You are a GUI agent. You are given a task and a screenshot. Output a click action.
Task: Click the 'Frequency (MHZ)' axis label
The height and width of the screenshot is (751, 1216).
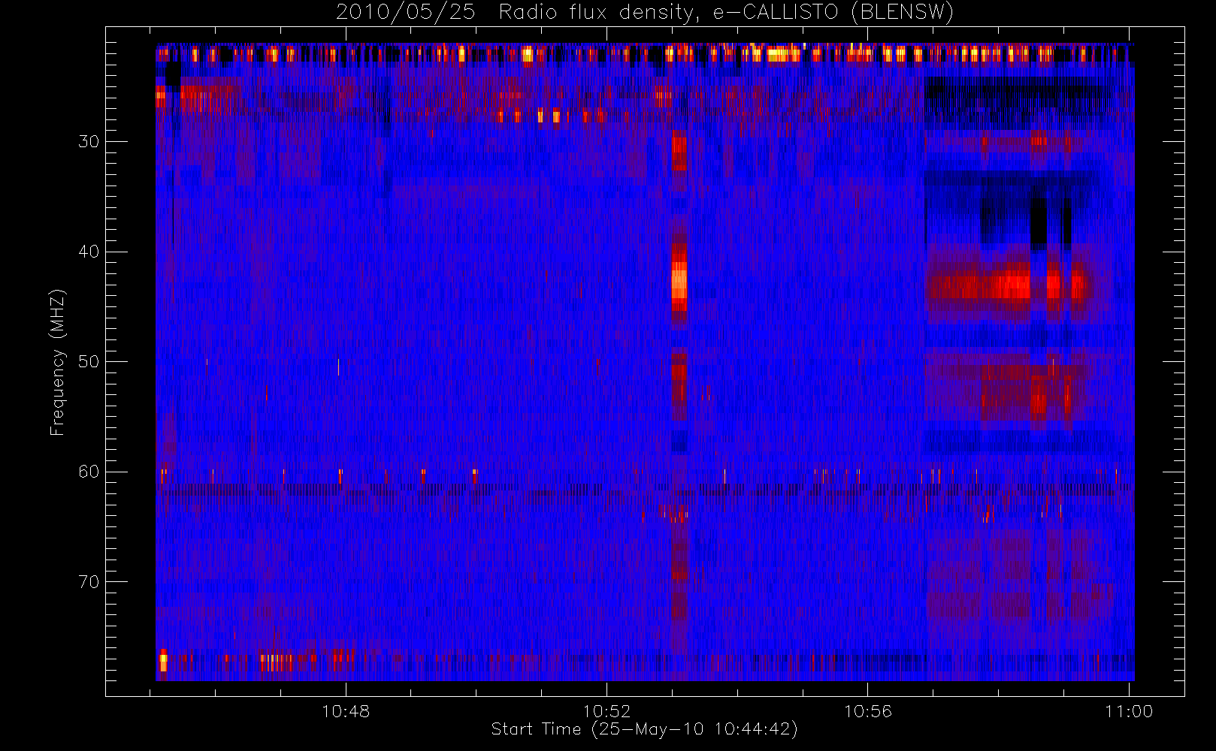58,362
